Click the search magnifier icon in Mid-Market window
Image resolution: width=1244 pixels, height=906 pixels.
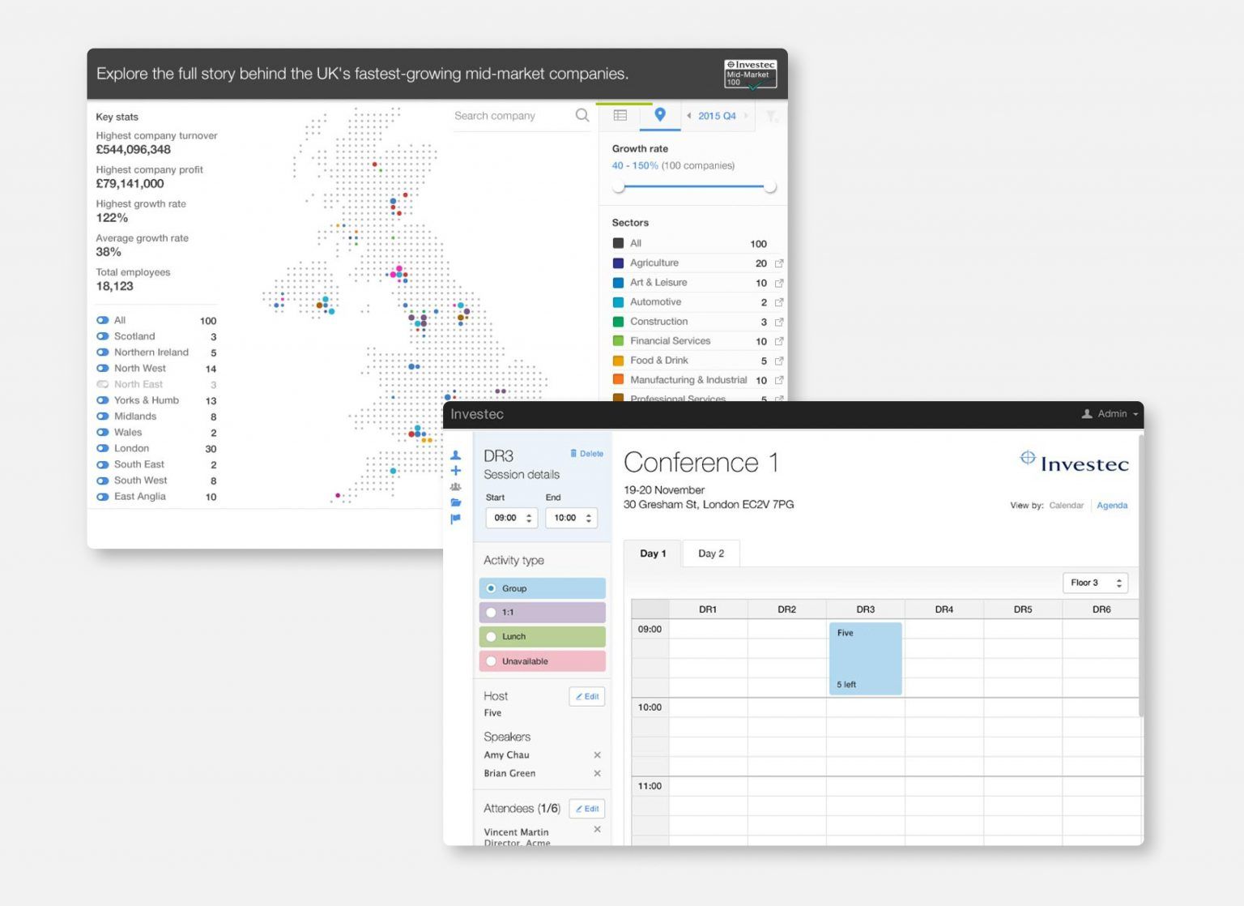tap(582, 115)
